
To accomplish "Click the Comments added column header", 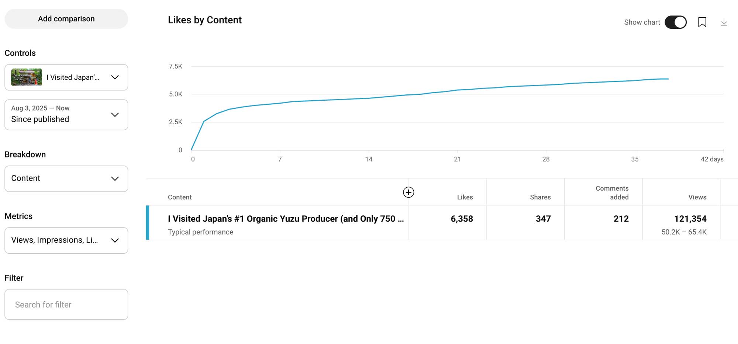I will [612, 193].
